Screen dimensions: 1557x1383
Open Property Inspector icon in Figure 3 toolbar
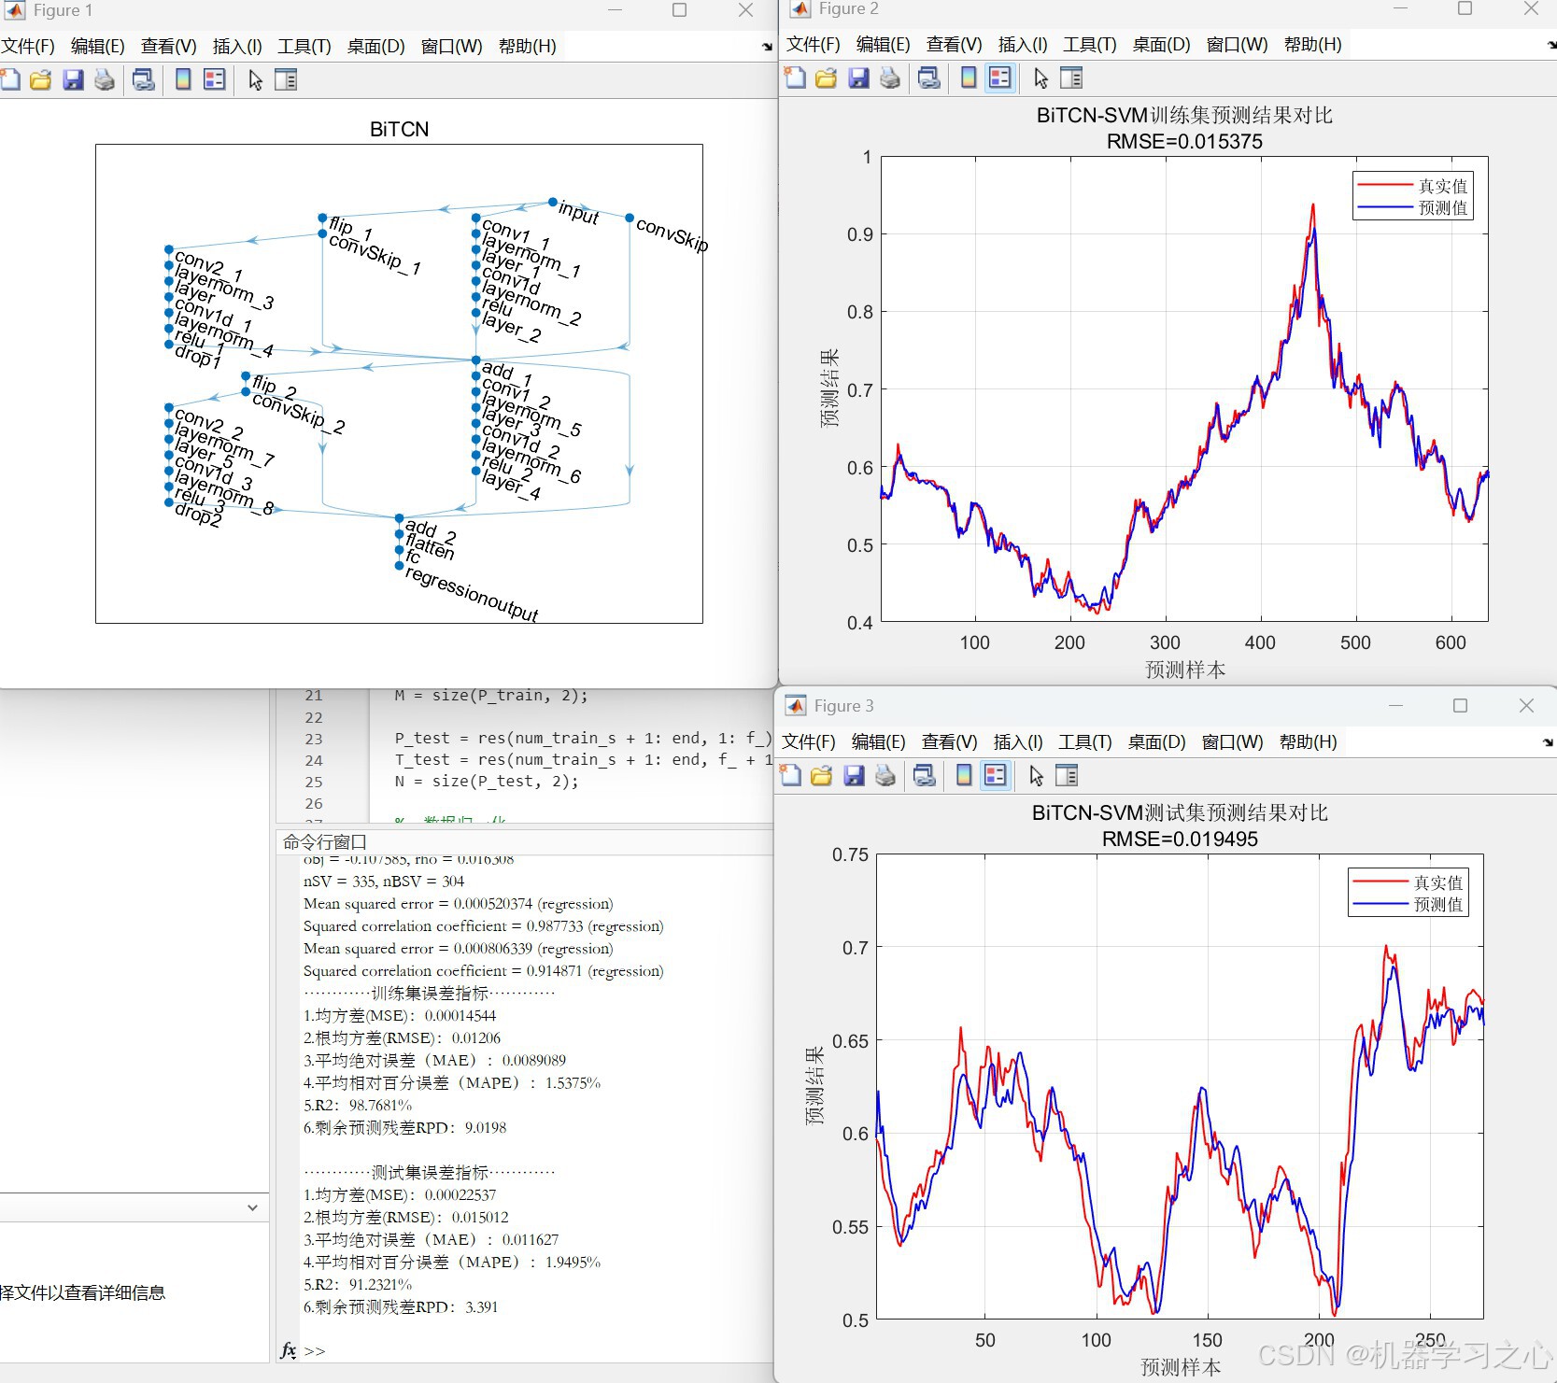click(x=1067, y=776)
